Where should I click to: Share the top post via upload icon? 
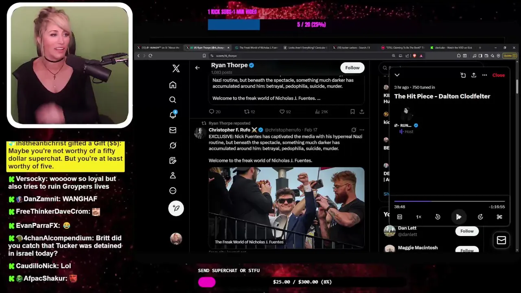(x=361, y=112)
